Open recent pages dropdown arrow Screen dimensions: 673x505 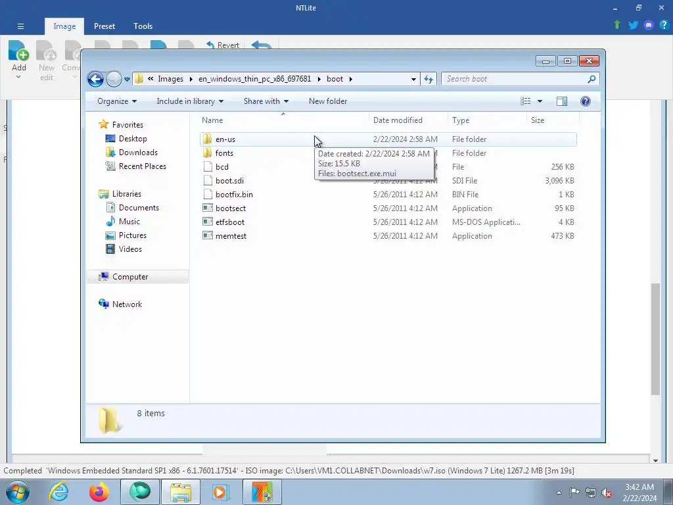(x=127, y=79)
